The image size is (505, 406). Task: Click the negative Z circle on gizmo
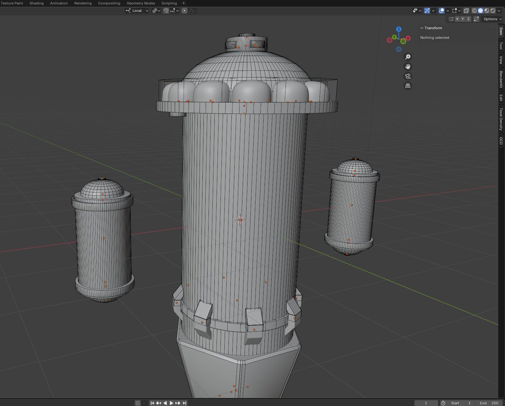click(399, 49)
